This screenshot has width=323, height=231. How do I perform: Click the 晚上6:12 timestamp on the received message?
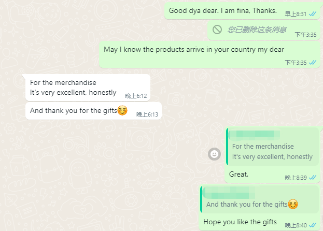pos(136,96)
